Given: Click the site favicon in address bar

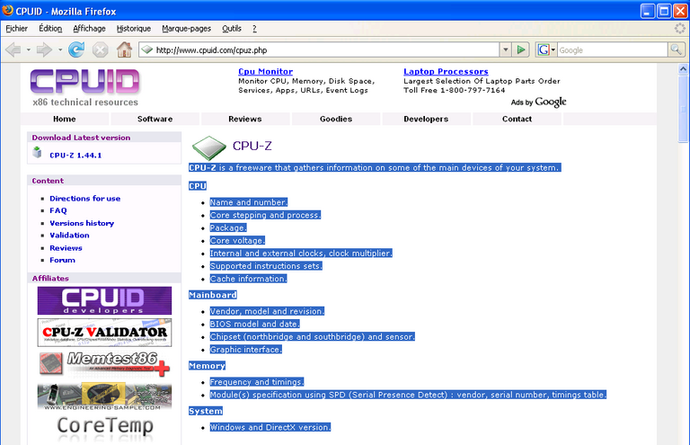Looking at the screenshot, I should pos(147,49).
